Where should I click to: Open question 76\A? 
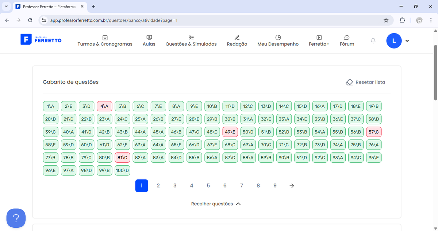pos(374,145)
